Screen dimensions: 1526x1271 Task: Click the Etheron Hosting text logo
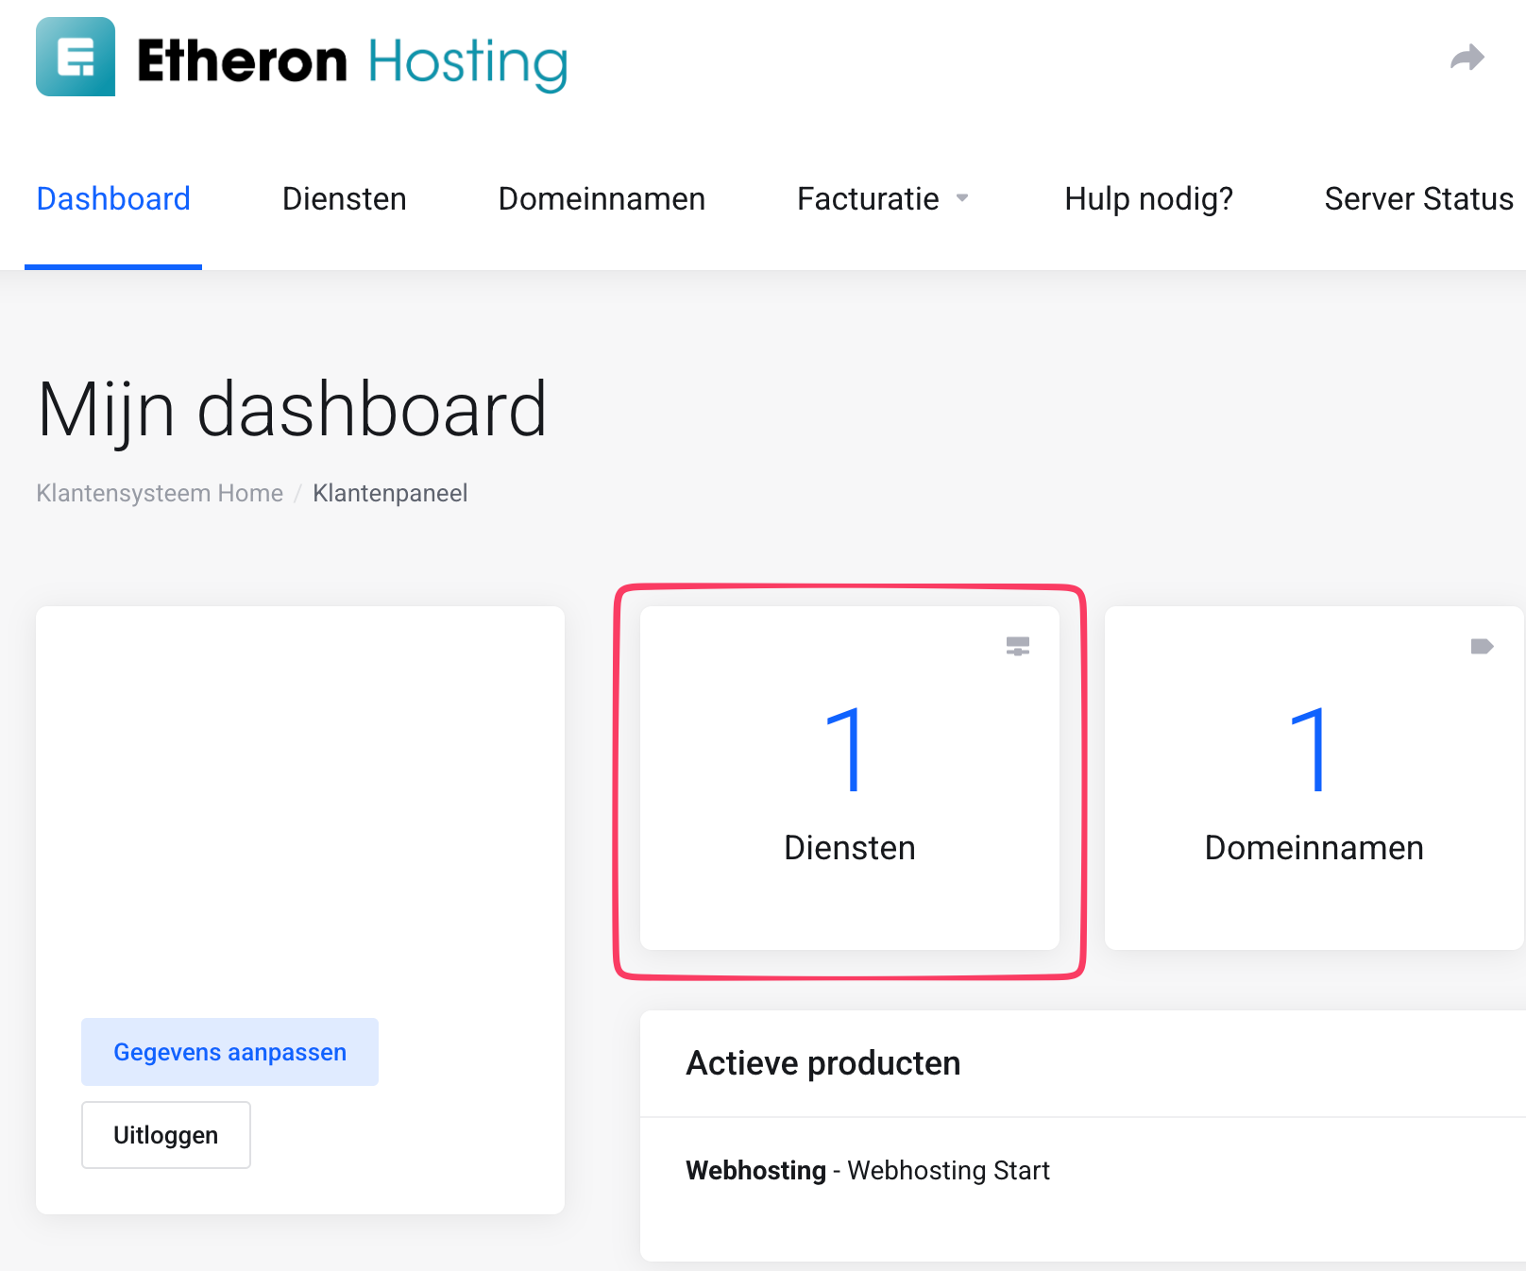coord(352,61)
